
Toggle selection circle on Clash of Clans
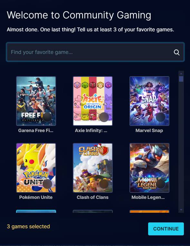[104, 184]
